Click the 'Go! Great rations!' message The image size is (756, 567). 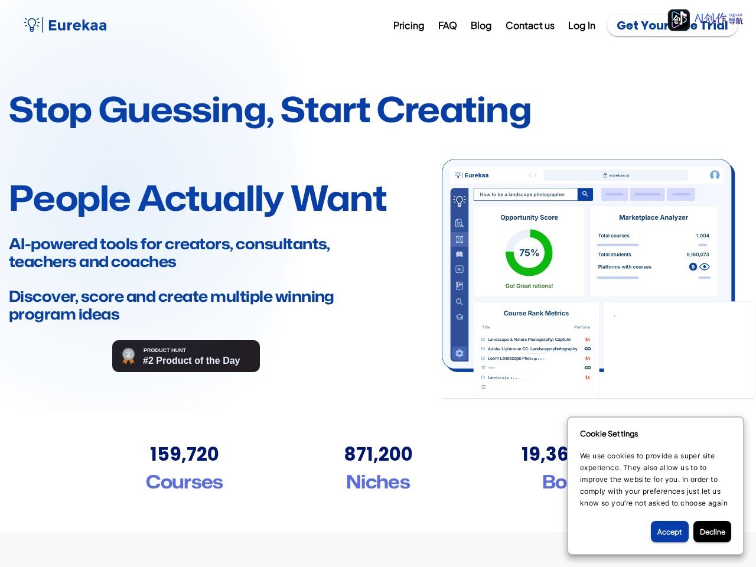click(529, 286)
